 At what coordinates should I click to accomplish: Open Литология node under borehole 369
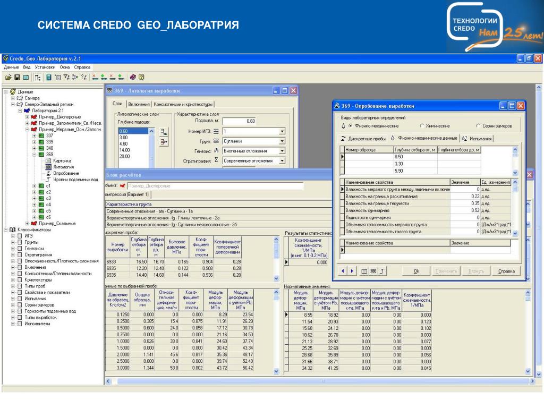tap(63, 167)
